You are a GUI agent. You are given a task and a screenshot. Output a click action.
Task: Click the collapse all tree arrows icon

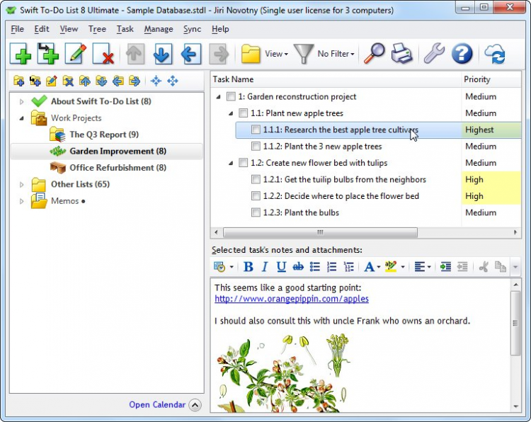point(156,81)
